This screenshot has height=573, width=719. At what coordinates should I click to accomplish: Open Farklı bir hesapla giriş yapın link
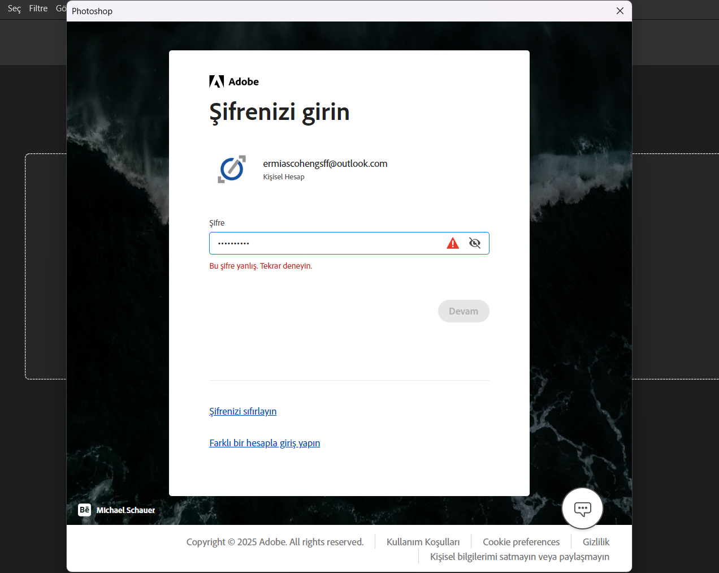coord(265,443)
